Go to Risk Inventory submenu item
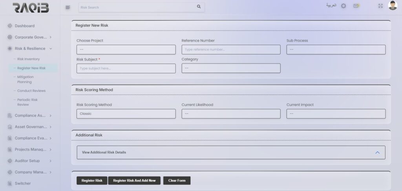 pyautogui.click(x=28, y=59)
